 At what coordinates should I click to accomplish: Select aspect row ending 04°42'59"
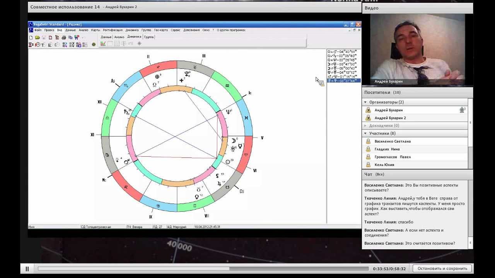(x=343, y=51)
